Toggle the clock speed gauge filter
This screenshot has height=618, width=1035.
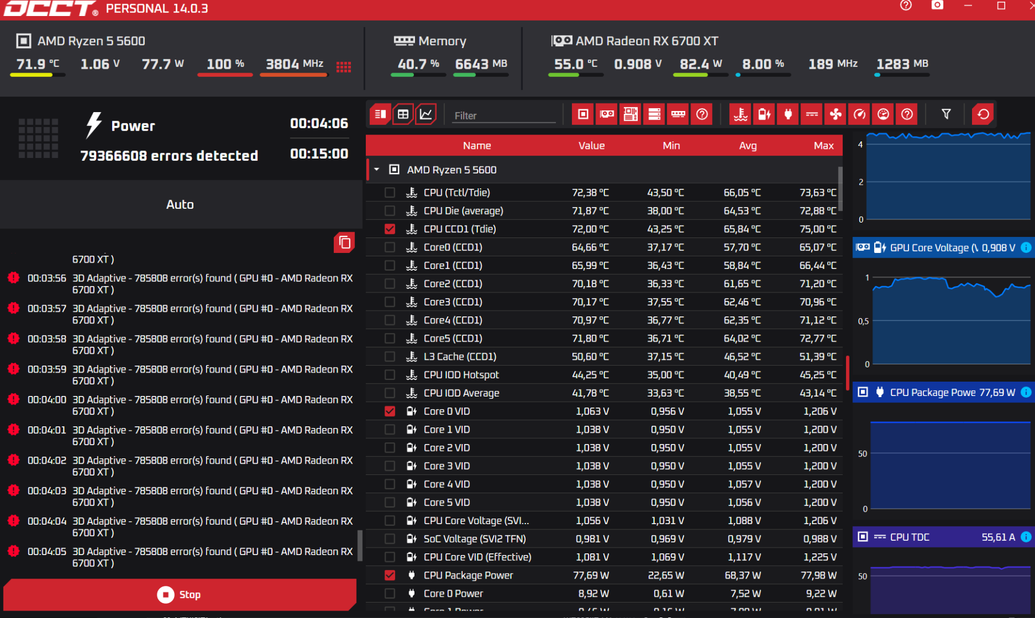point(859,114)
